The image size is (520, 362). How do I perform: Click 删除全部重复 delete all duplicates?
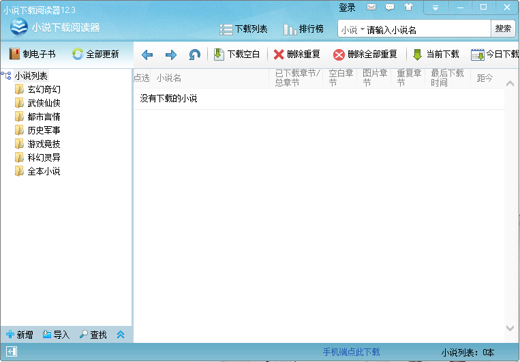[365, 55]
